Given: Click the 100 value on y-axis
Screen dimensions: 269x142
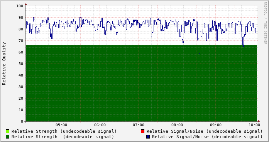Looking at the screenshot, I should [20, 6].
